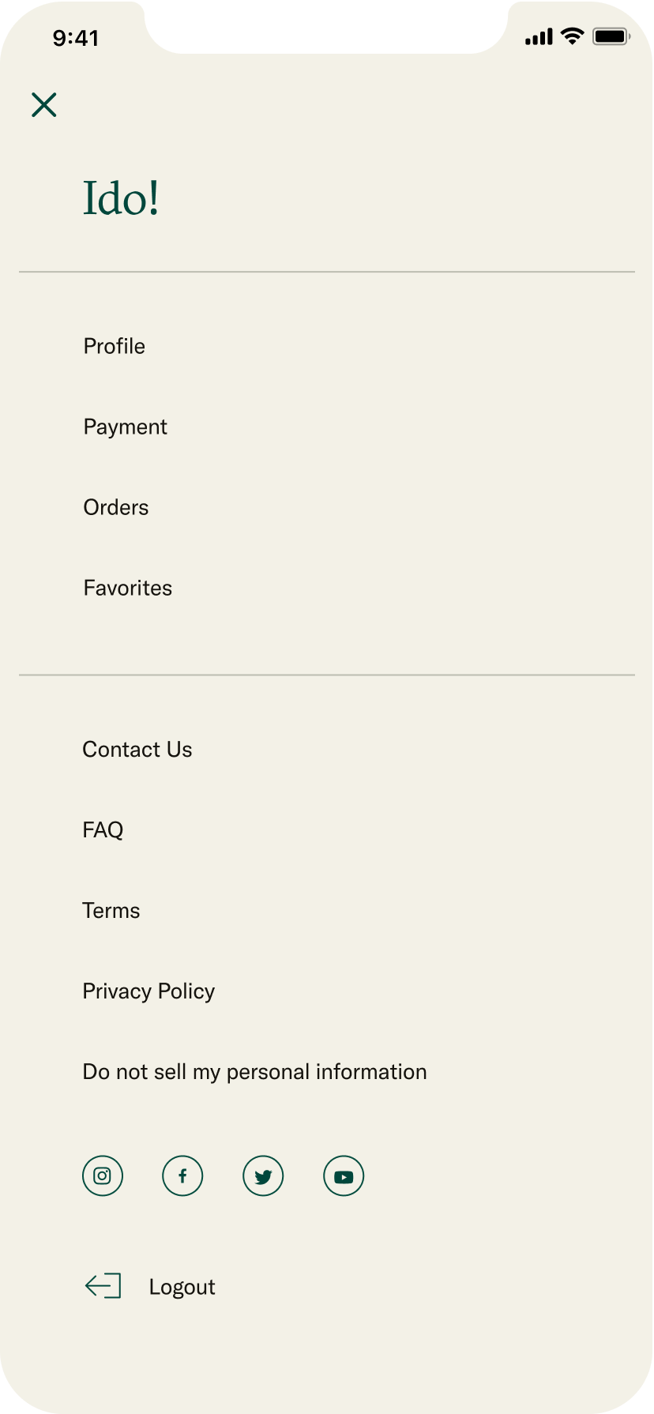Tap the Ido! greeting heading
Screen dimensions: 654x1414
point(122,197)
